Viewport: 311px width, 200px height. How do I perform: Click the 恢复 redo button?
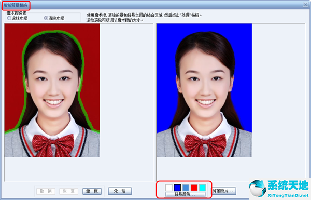tap(68, 191)
